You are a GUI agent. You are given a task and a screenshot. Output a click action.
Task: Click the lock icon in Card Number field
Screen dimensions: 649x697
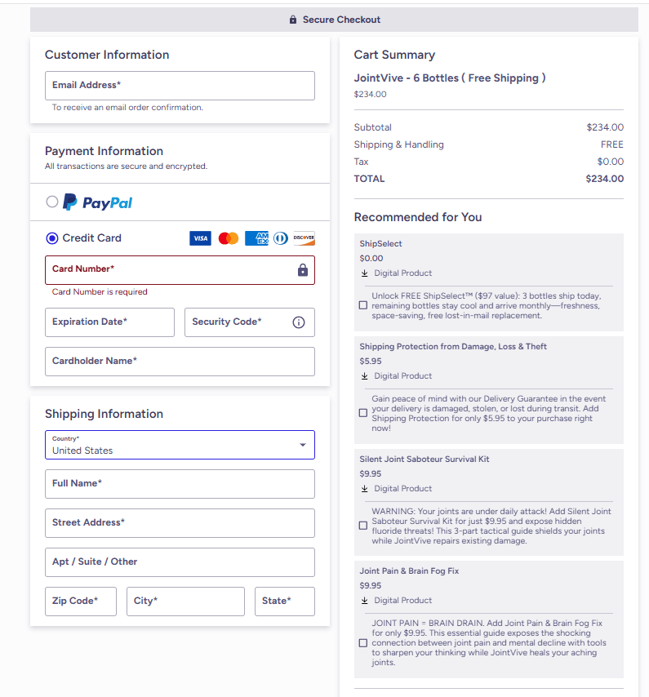[x=301, y=269]
